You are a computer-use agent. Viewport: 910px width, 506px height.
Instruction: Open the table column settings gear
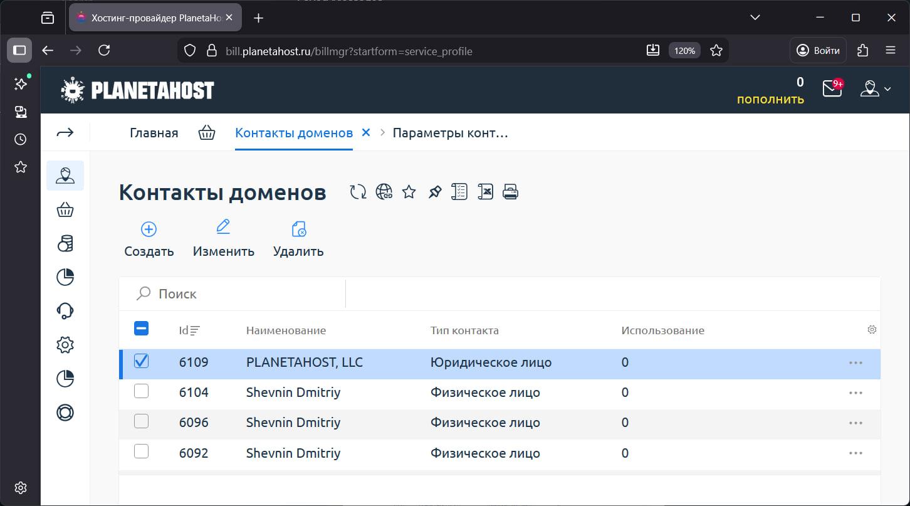[x=872, y=329]
